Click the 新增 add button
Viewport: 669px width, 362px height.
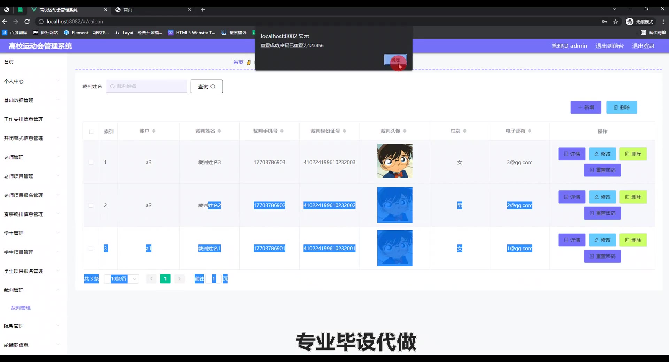[x=586, y=108]
